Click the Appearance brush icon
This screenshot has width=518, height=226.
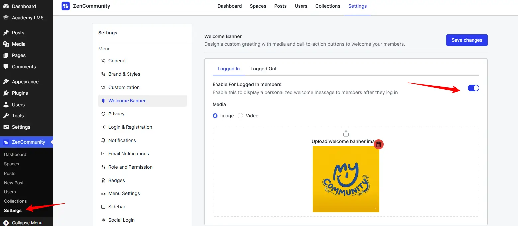tap(6, 82)
